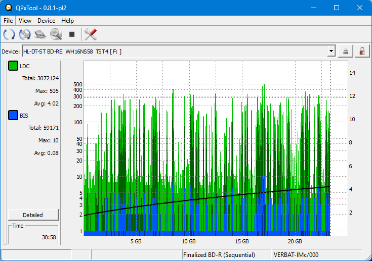Select the HL-DT-ST BD-RE WH16NS58 device field
This screenshot has width=372, height=261.
point(179,51)
